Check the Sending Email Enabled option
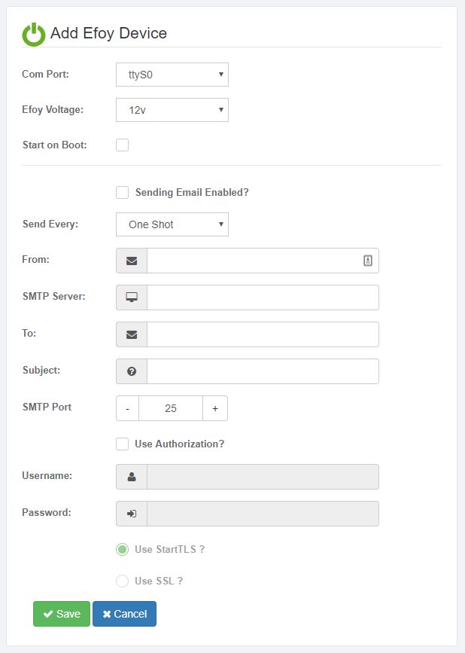465x653 pixels. [x=122, y=192]
